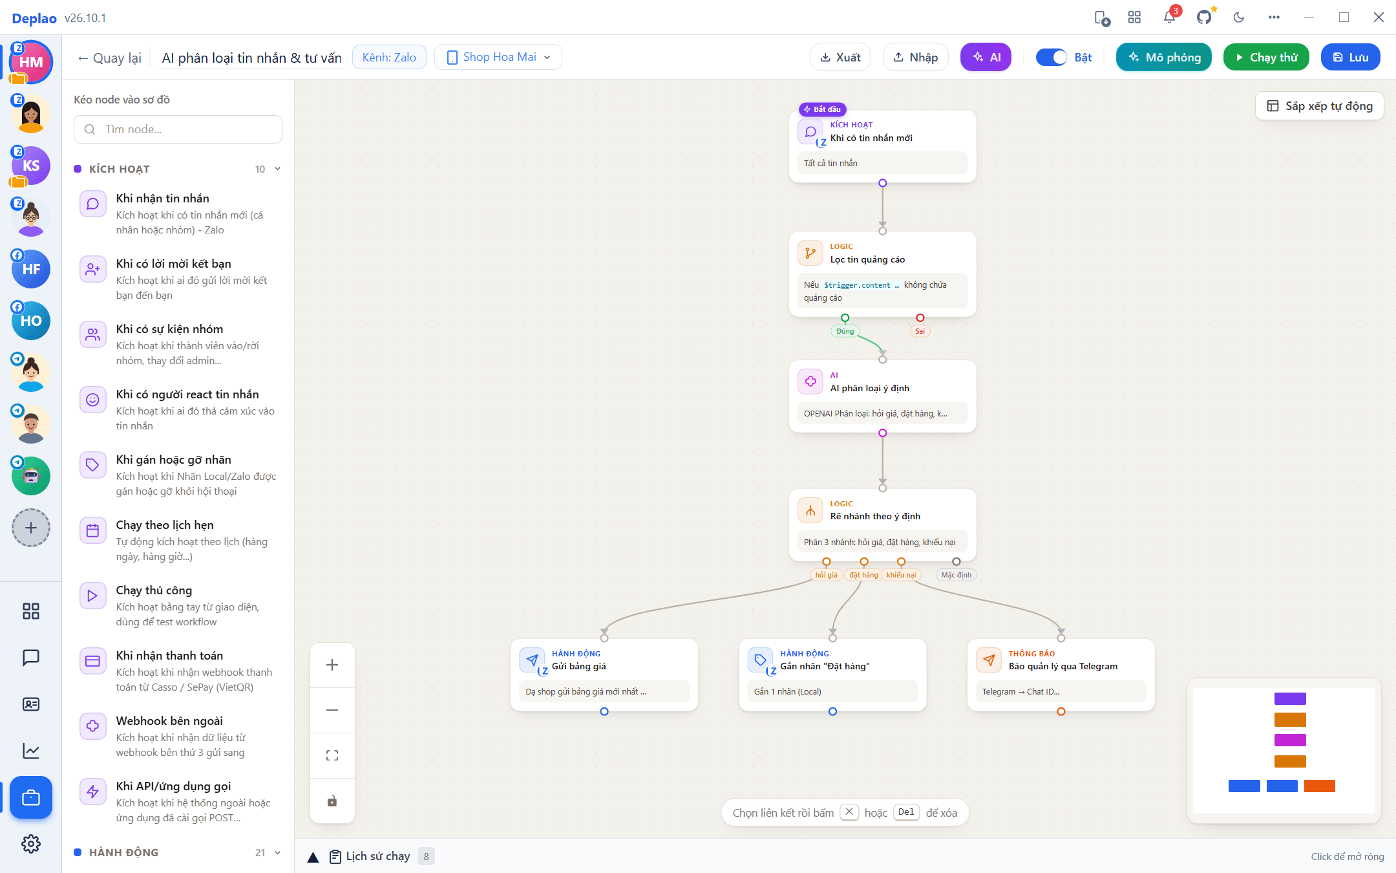The height and width of the screenshot is (873, 1396).
Task: Select 'Khi có người react tin nhắn' item
Action: (x=178, y=410)
